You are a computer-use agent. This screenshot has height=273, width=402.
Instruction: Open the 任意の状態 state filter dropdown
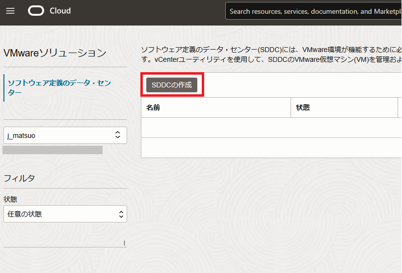pos(65,214)
